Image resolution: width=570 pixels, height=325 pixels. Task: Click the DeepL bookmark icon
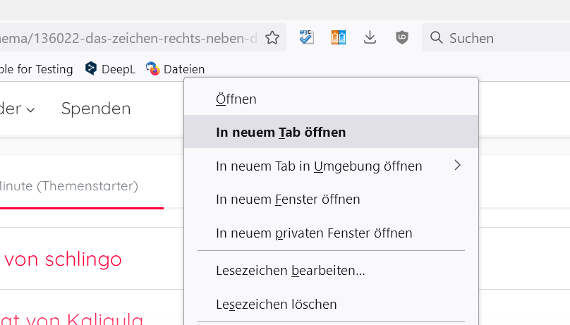91,68
